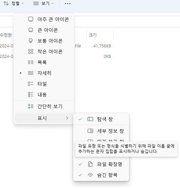Viewport: 180px width, 189px height.
Task: Click the compact view arrows icon
Action: pos(31,106)
